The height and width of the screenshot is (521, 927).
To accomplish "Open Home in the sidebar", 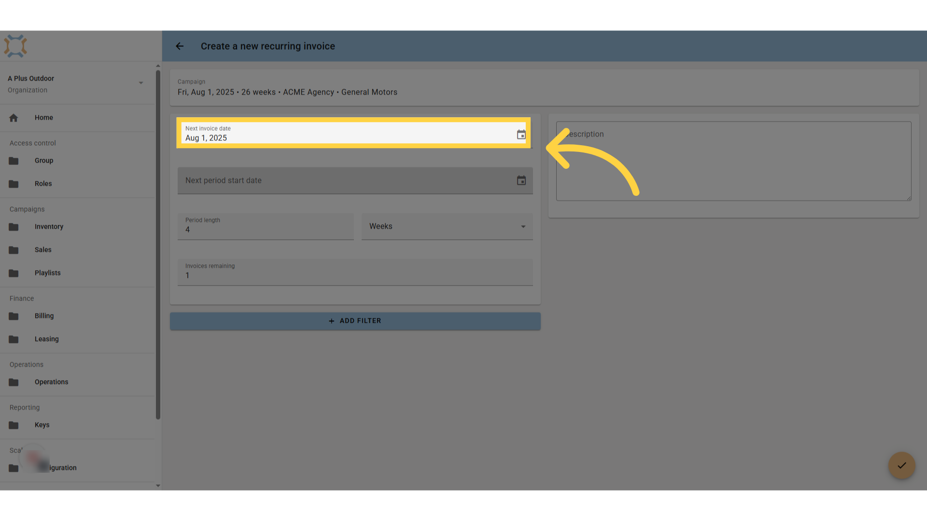I will [77, 118].
